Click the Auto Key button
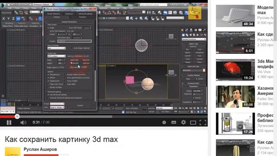 pos(151,108)
